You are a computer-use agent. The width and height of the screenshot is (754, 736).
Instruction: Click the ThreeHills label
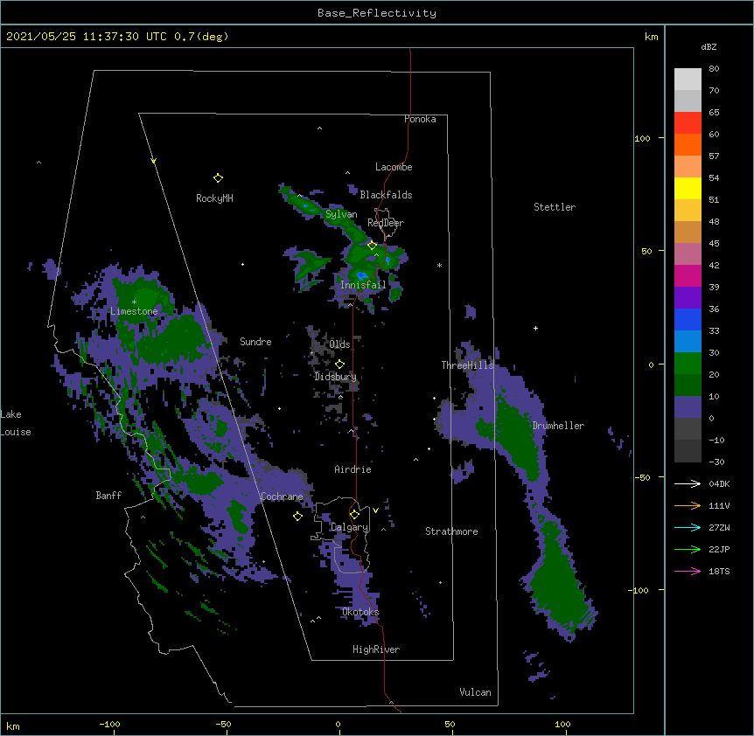pos(468,365)
